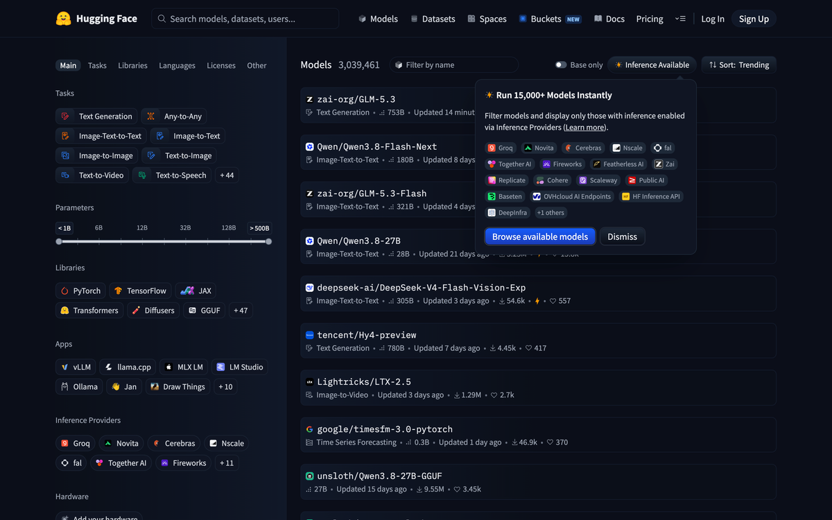Select the PyTorch library filter
The height and width of the screenshot is (520, 832).
pyautogui.click(x=81, y=291)
